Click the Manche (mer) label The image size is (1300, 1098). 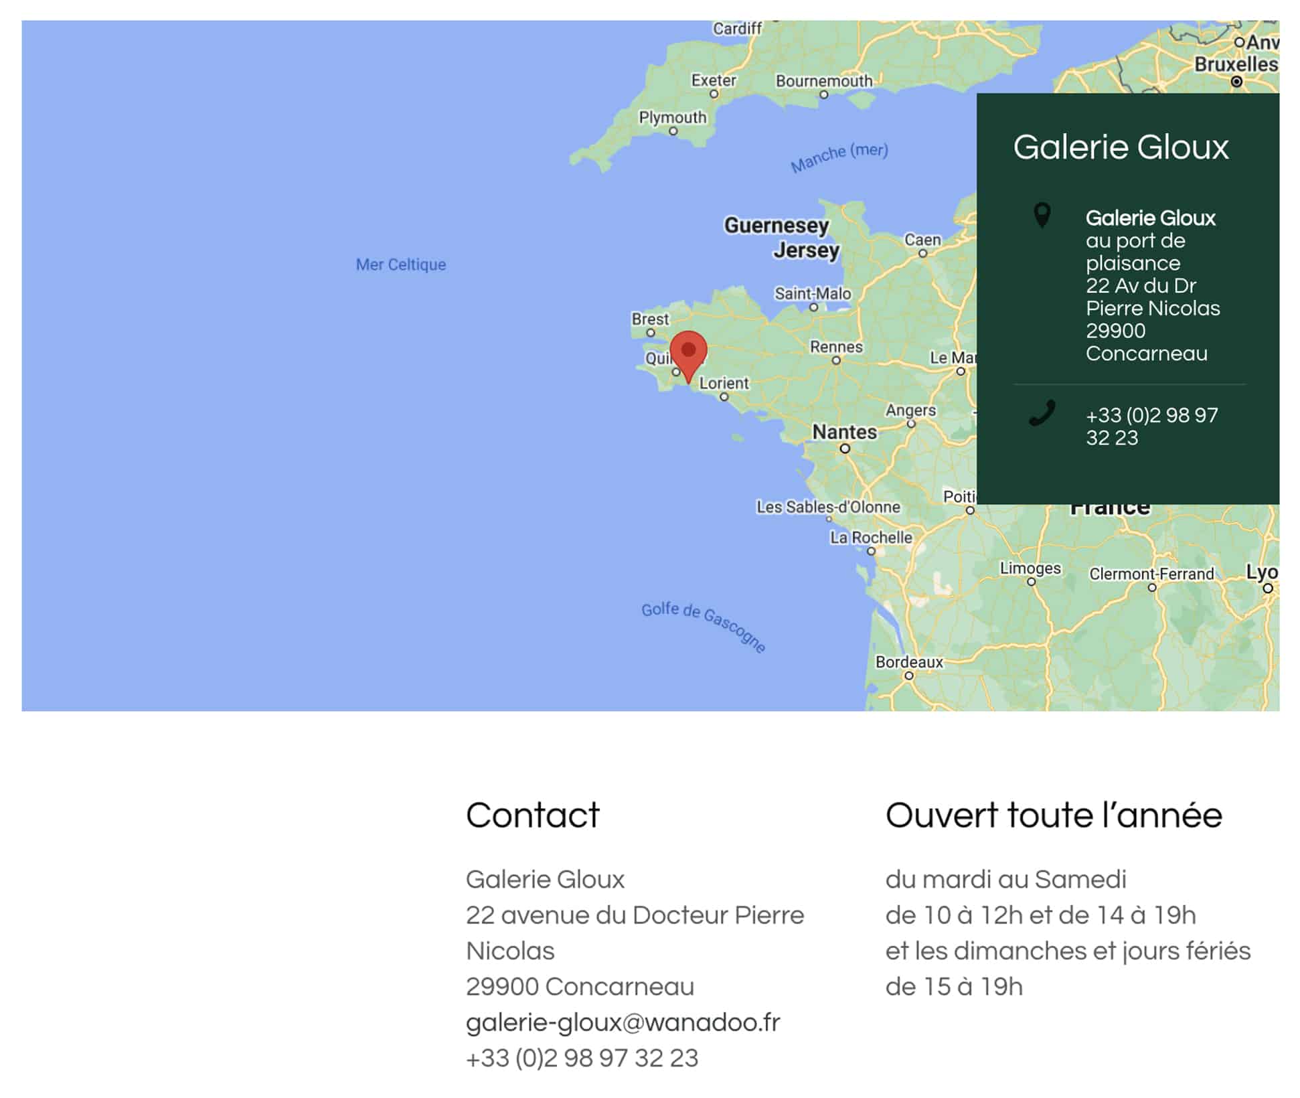pyautogui.click(x=839, y=157)
